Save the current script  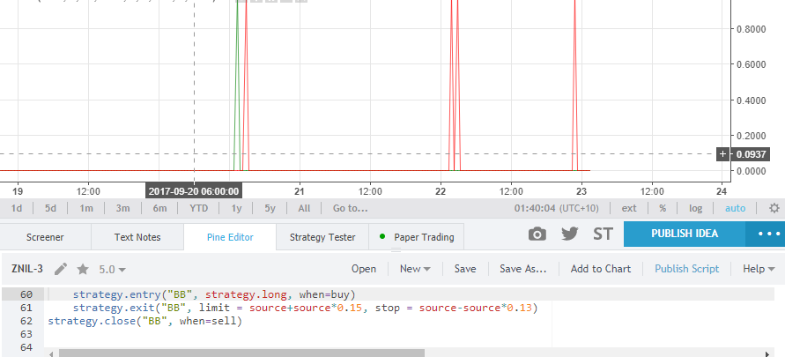pyautogui.click(x=465, y=269)
